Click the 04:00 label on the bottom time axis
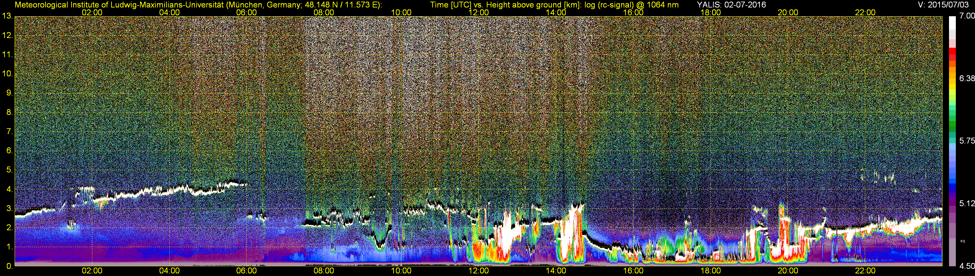This screenshot has height=276, width=975. pos(169,271)
